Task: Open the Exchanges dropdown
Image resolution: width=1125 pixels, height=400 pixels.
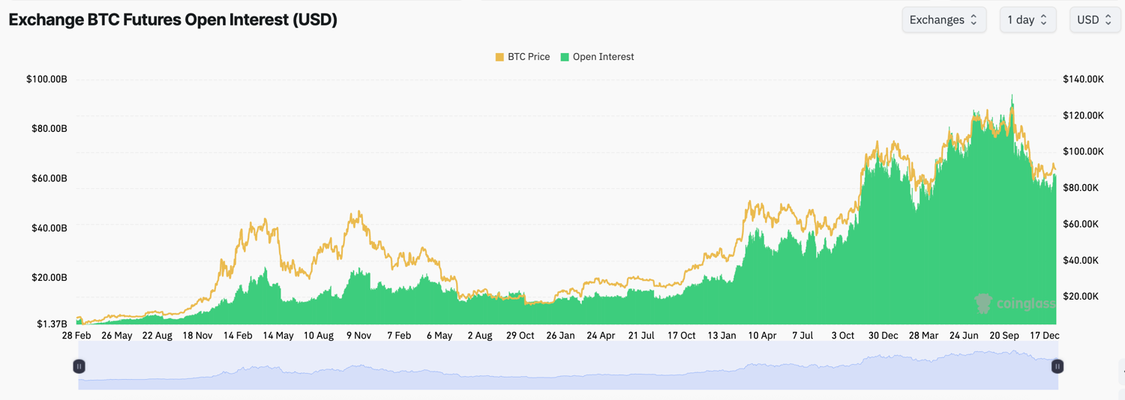Action: 943,20
